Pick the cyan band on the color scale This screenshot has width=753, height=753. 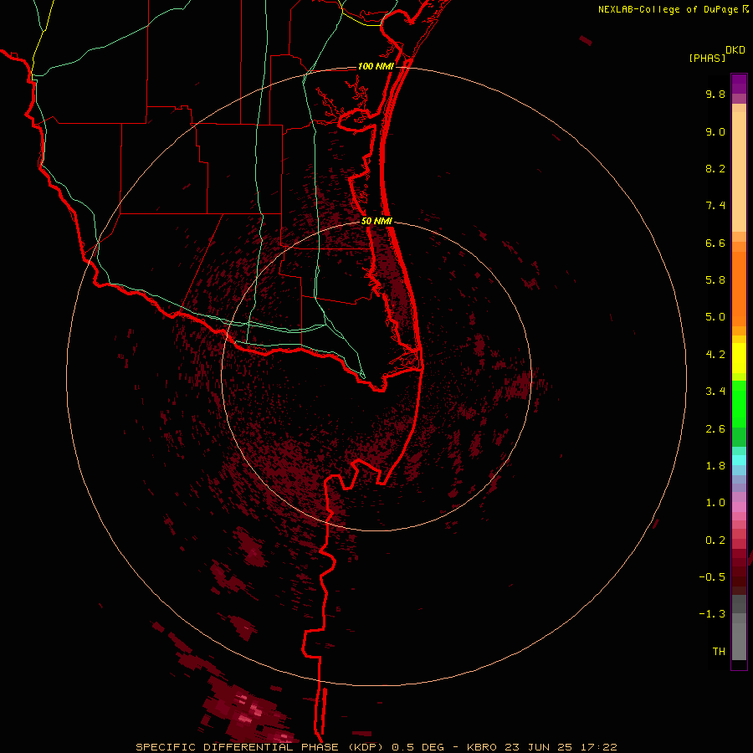pos(739,459)
